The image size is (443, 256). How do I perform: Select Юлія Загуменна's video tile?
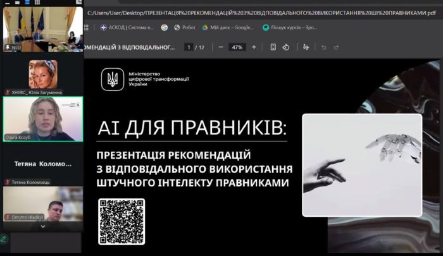point(42,74)
